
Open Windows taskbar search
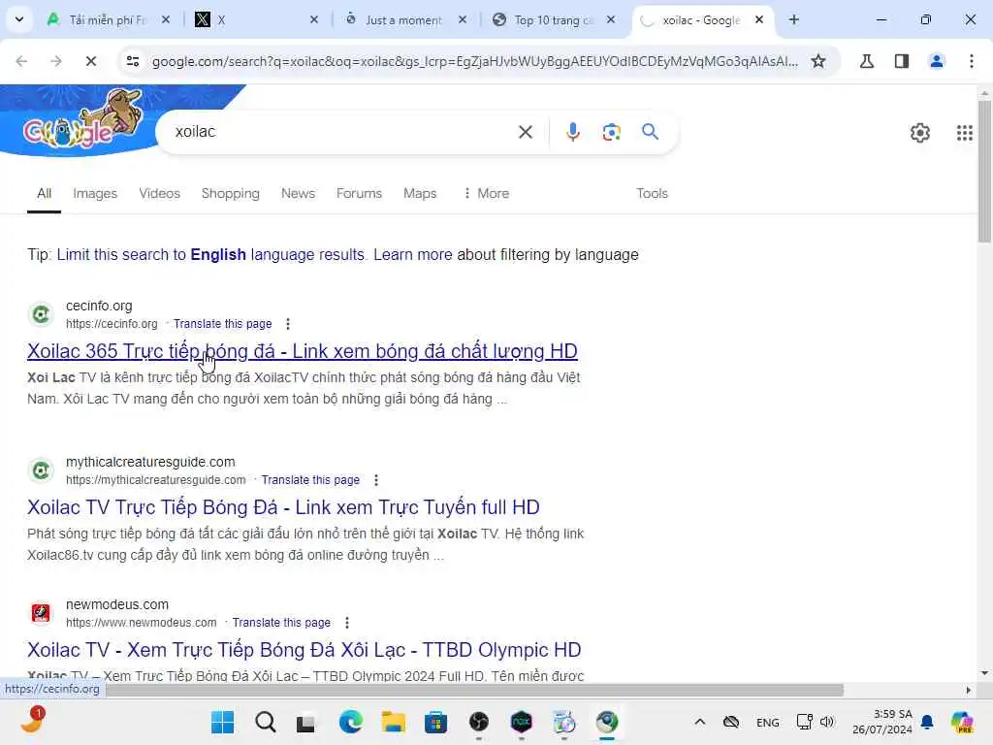pyautogui.click(x=266, y=722)
